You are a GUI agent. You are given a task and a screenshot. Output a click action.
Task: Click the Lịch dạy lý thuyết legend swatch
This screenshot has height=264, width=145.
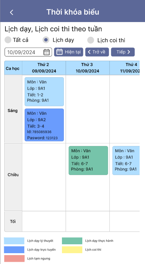[x=14, y=241]
